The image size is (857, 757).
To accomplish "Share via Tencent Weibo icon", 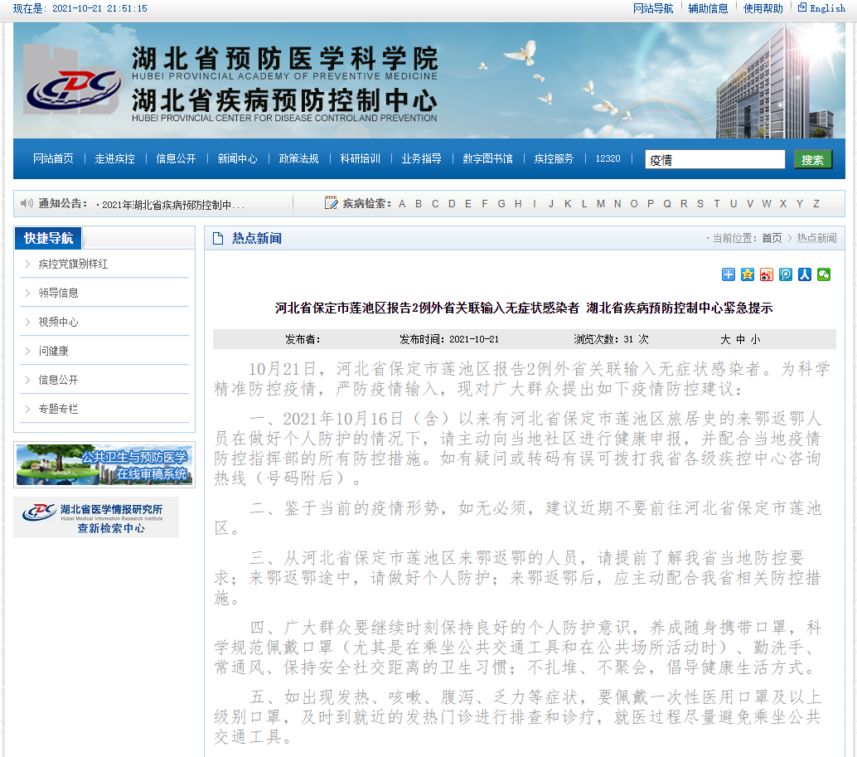I will pyautogui.click(x=785, y=274).
